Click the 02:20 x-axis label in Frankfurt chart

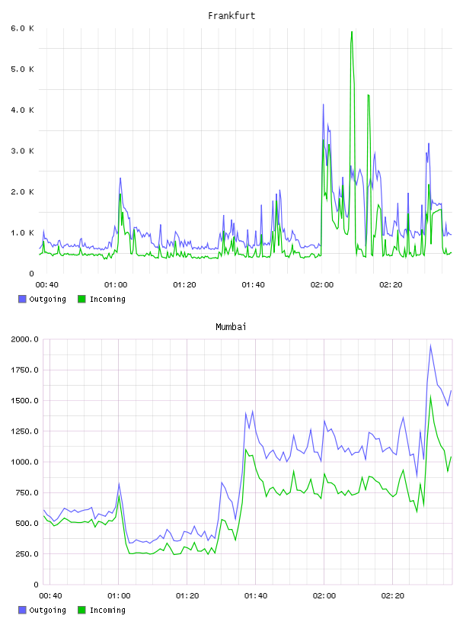pyautogui.click(x=391, y=284)
